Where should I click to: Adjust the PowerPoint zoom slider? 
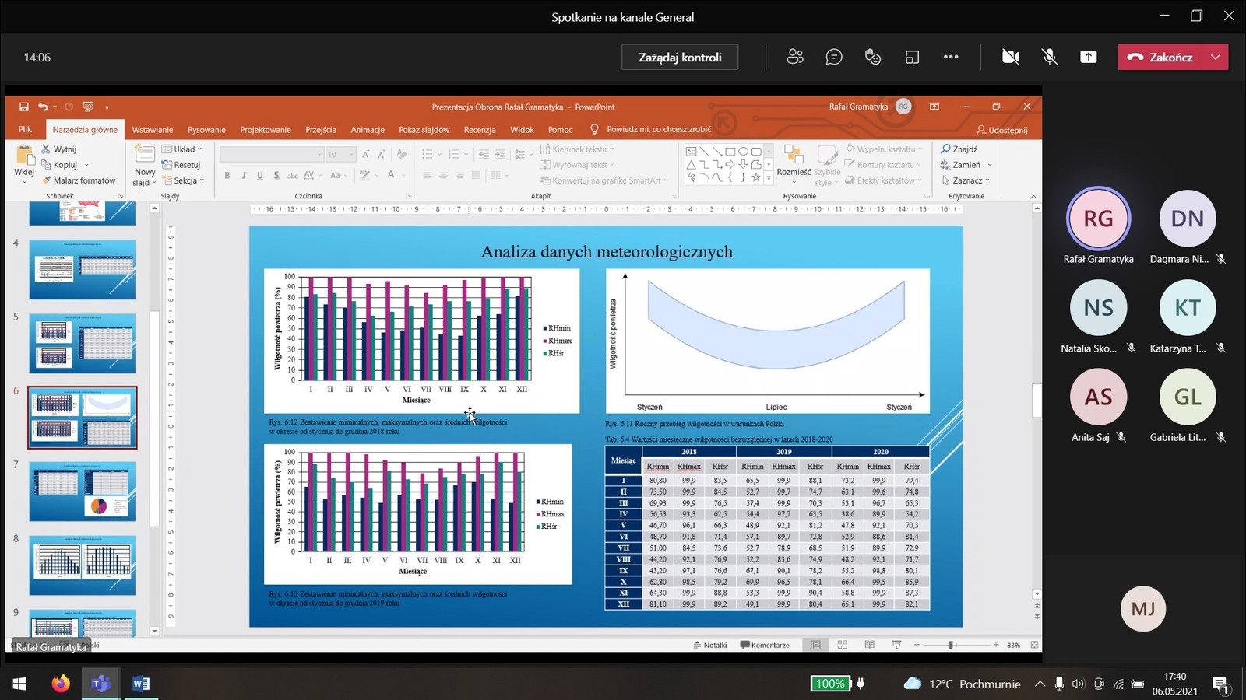(951, 645)
